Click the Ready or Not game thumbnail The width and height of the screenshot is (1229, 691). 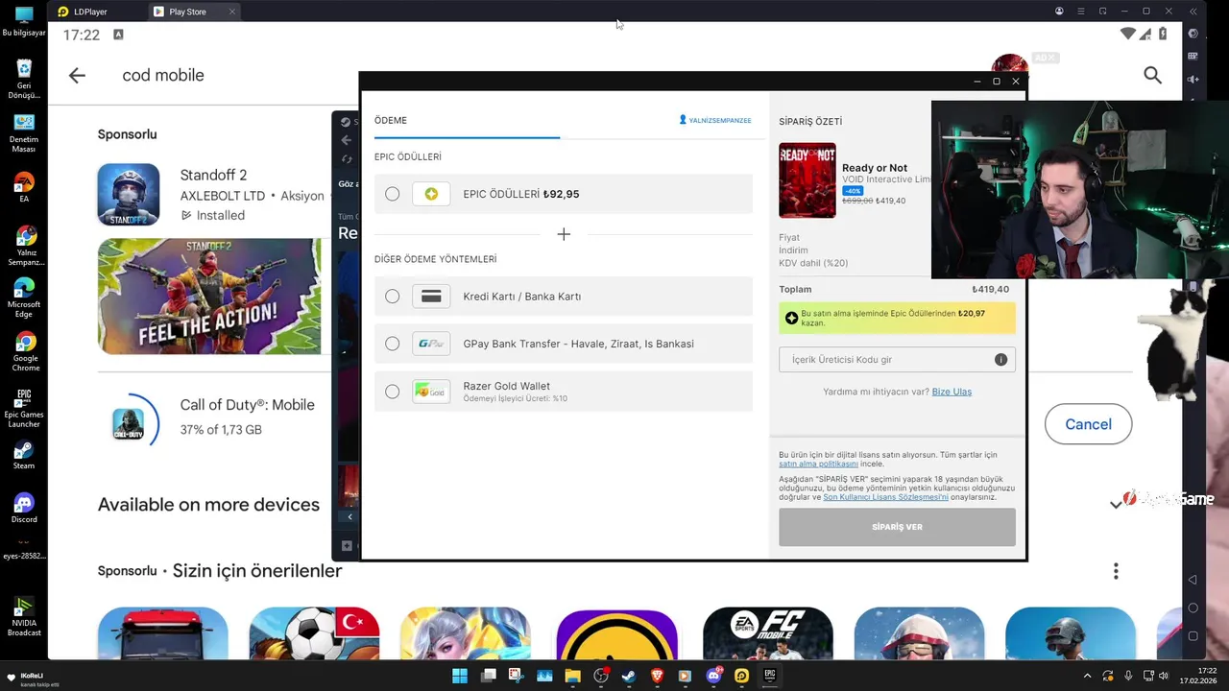(x=807, y=180)
